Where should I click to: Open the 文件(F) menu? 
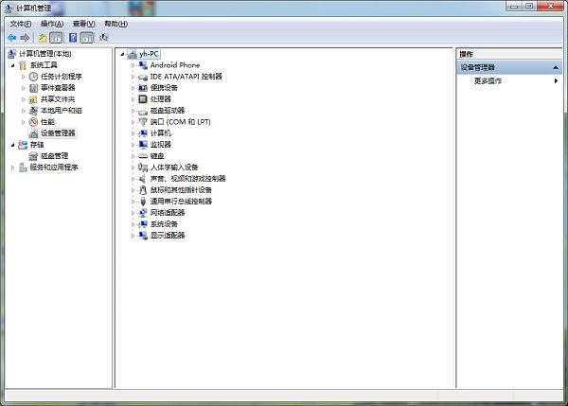(21, 23)
